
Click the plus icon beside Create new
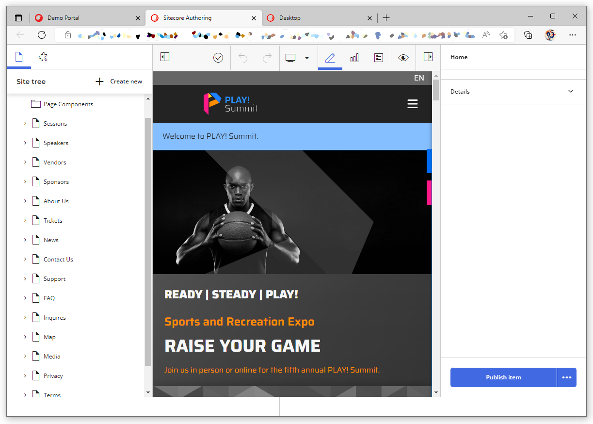(x=99, y=82)
